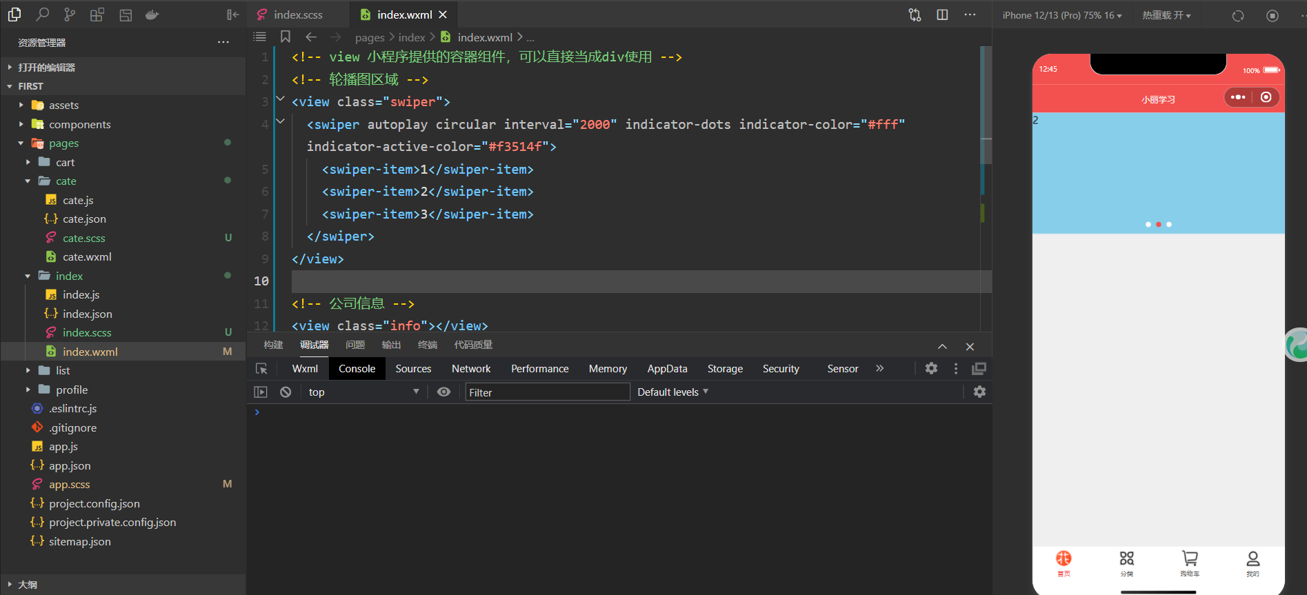Tap the mini program capsule close circle
The width and height of the screenshot is (1307, 595).
pos(1266,97)
